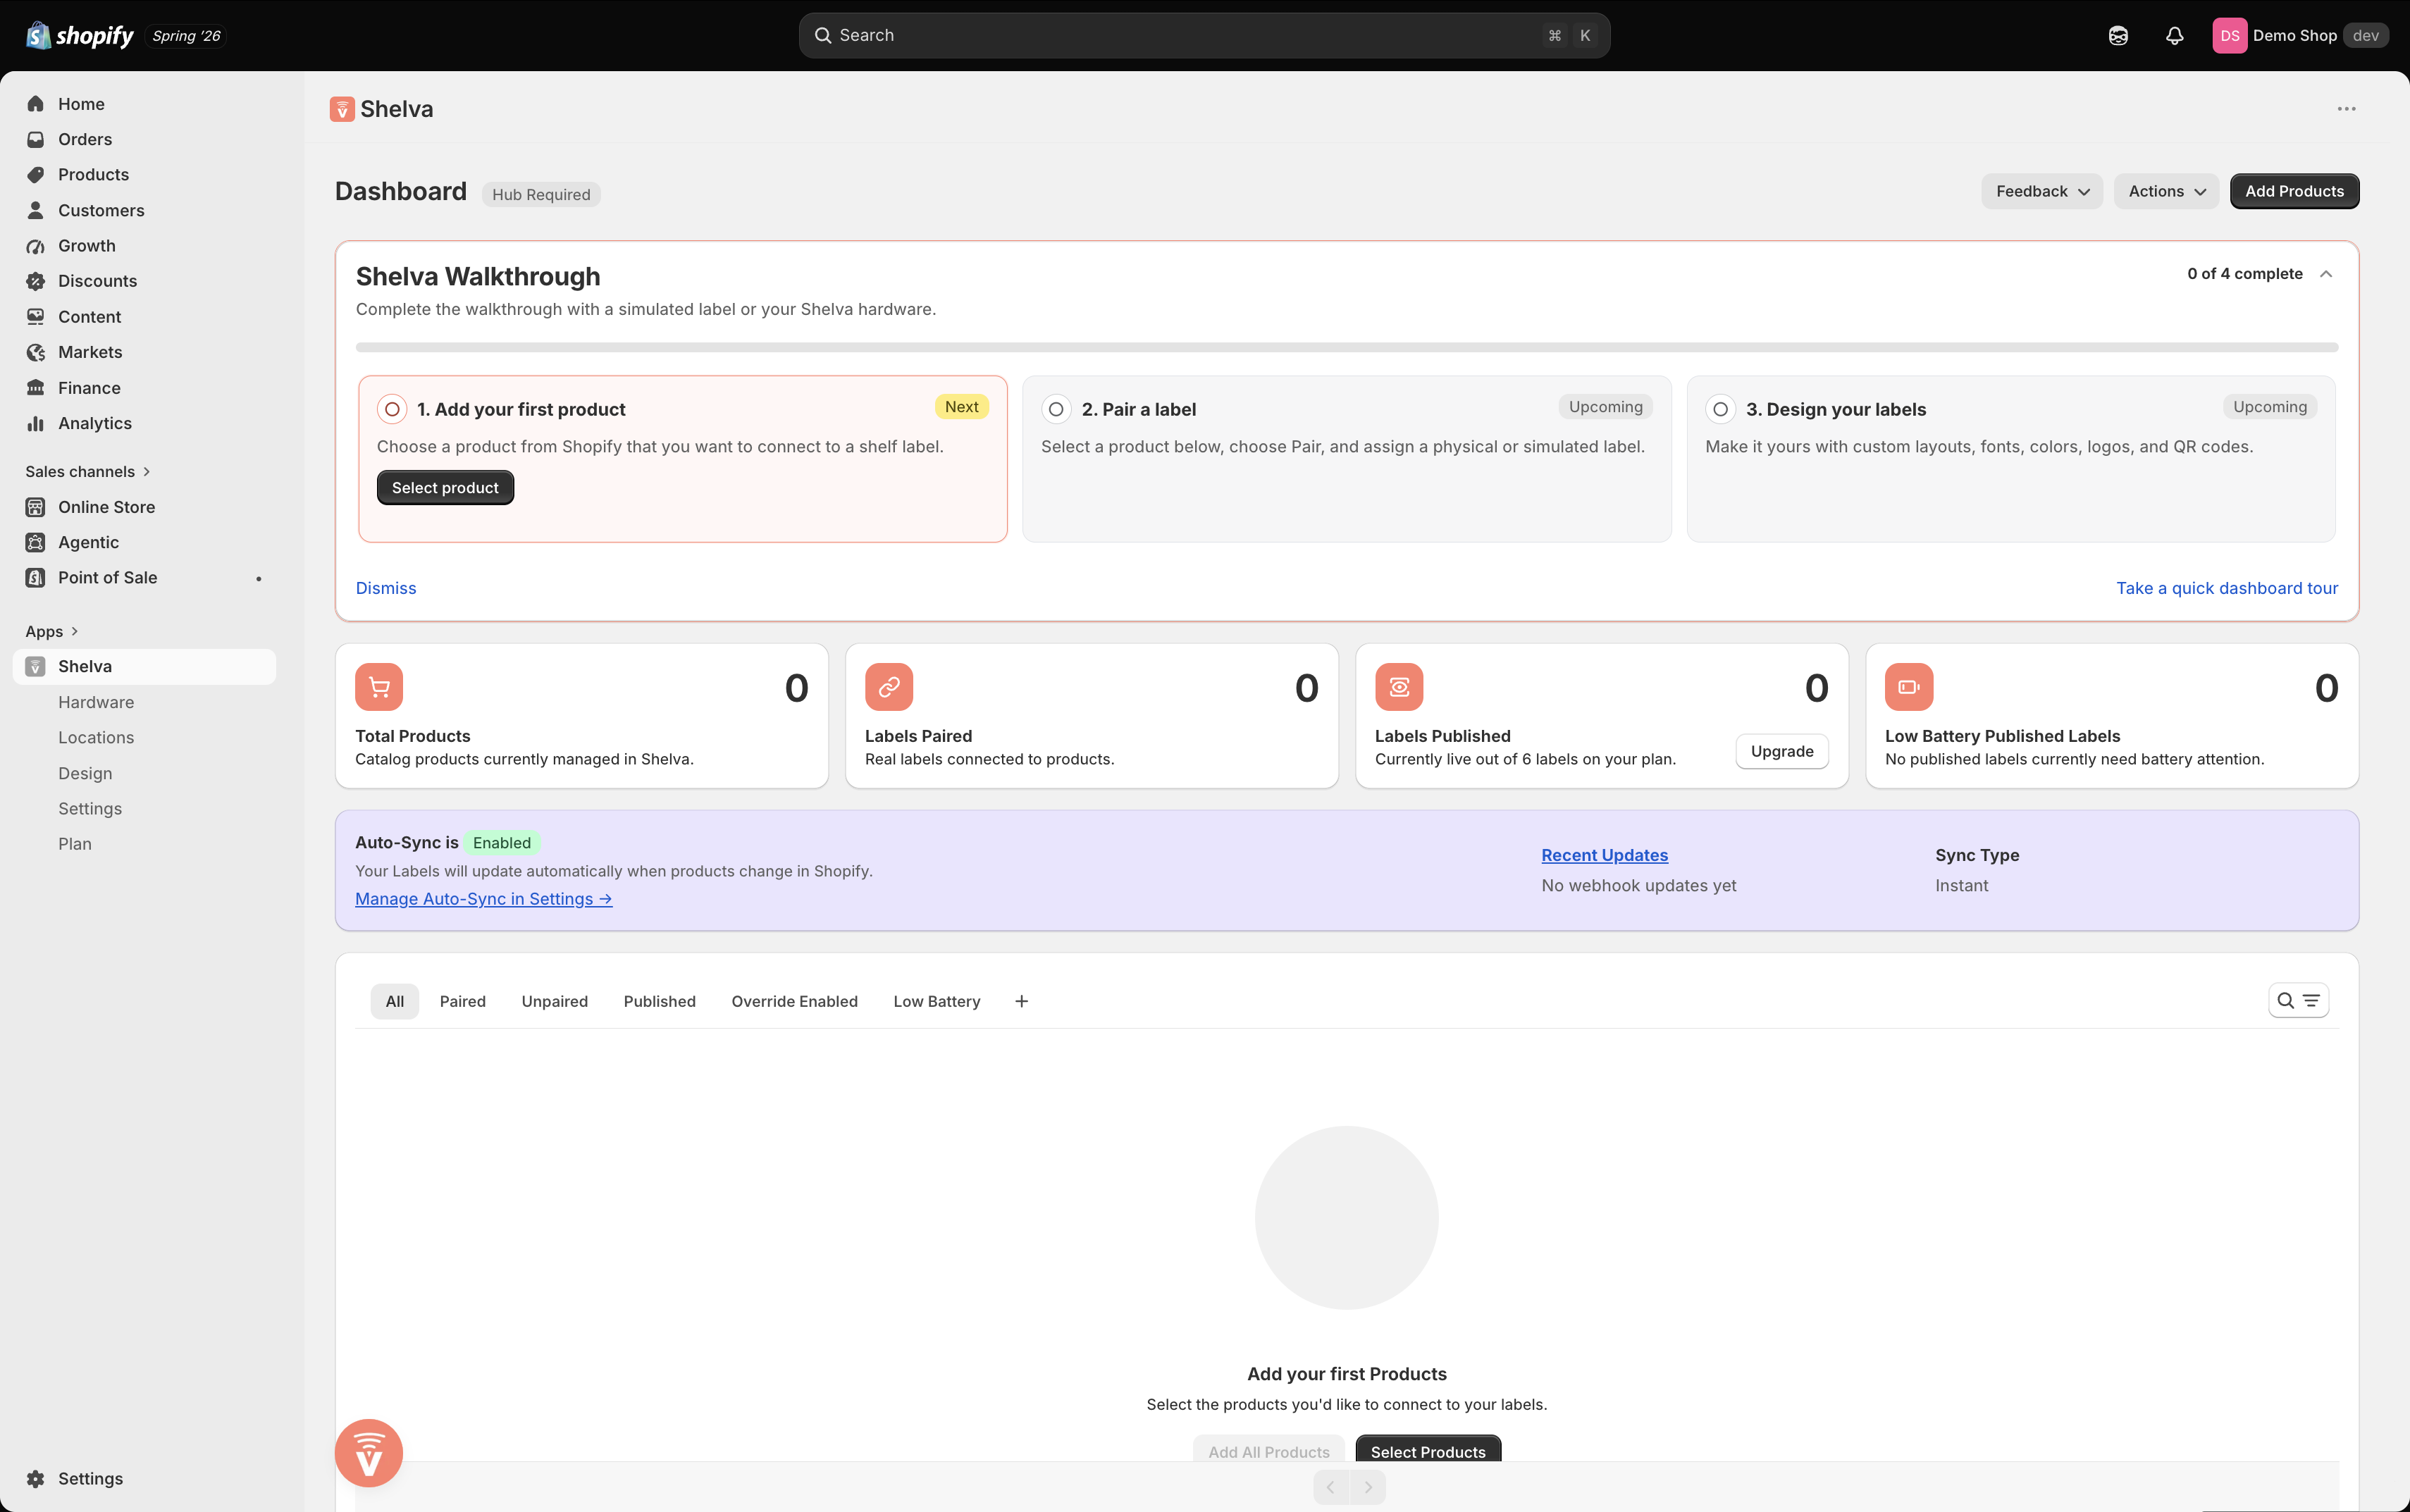Open the floating Shelva help bubble

[x=369, y=1453]
